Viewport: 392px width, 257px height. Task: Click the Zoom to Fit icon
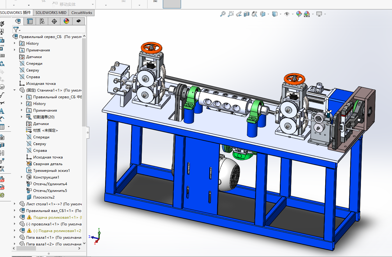pos(223,14)
